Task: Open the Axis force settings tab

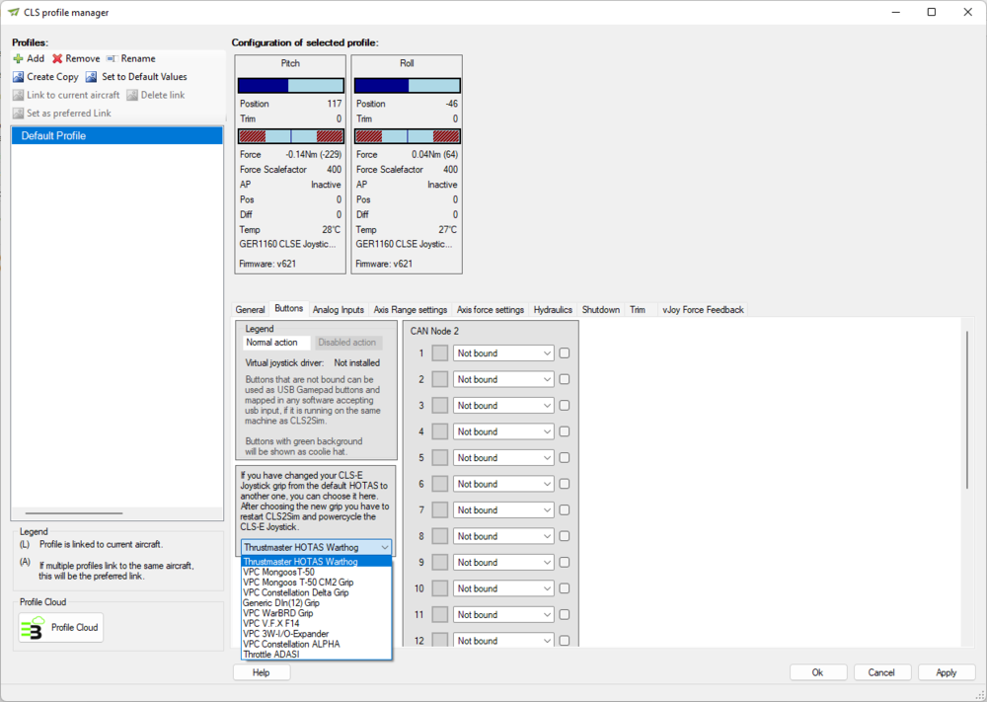Action: (491, 310)
